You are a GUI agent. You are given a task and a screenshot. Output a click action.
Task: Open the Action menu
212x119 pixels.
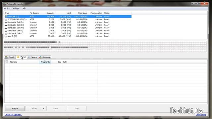(7, 8)
